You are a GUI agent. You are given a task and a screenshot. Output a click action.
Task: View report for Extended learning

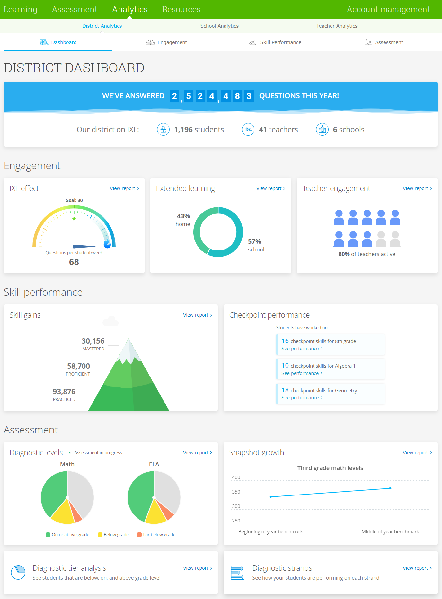[271, 188]
